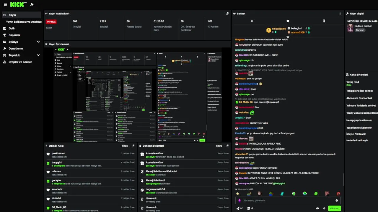378x212 pixels.
Task: Pop out the Etkinlik Akışı panel
Action: coord(133,146)
